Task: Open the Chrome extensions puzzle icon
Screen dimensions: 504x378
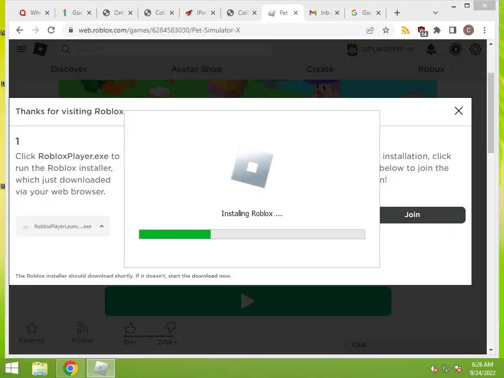Action: 437,30
